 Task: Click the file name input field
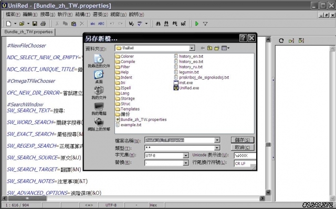[180, 140]
